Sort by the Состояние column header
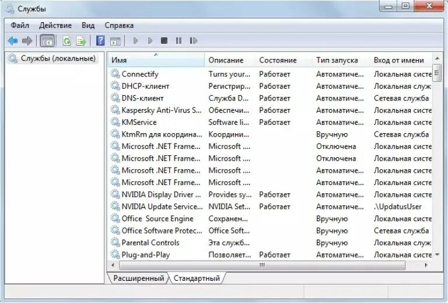This screenshot has width=448, height=303. (283, 60)
